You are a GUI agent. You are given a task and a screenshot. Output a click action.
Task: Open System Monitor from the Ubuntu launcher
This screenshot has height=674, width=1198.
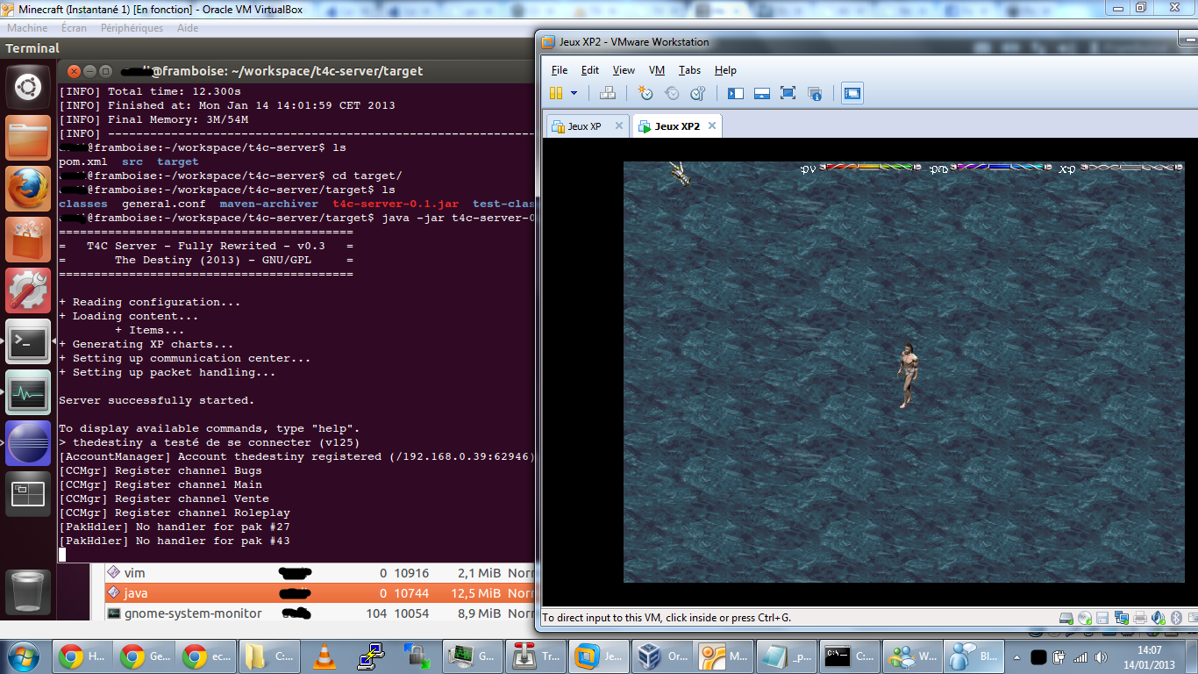click(x=28, y=392)
